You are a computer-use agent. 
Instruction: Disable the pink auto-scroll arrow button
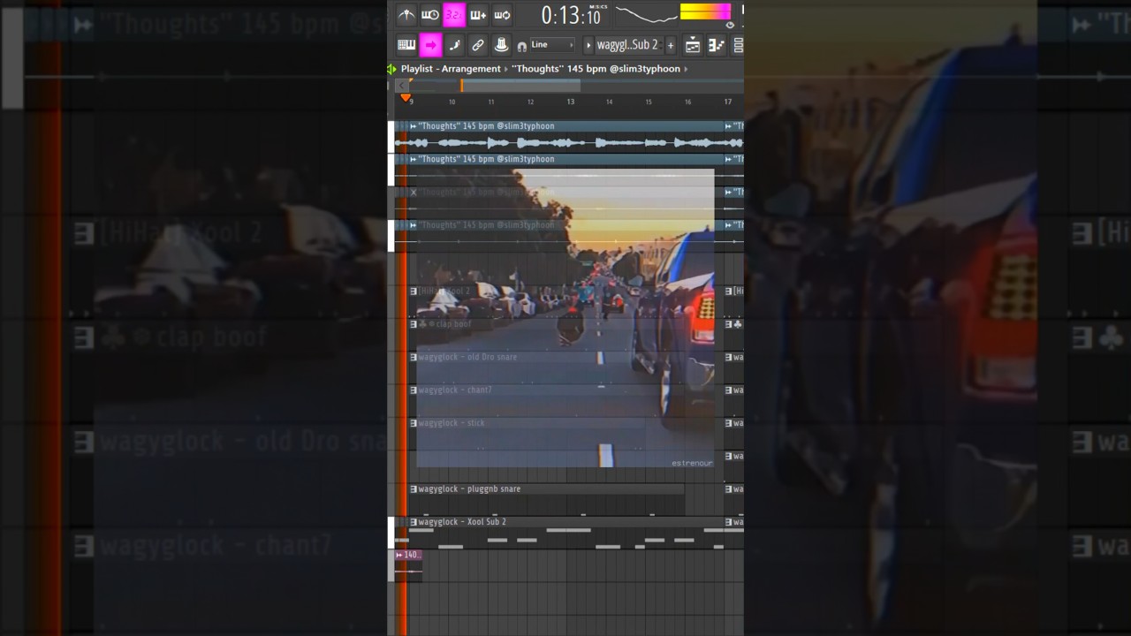pos(430,44)
